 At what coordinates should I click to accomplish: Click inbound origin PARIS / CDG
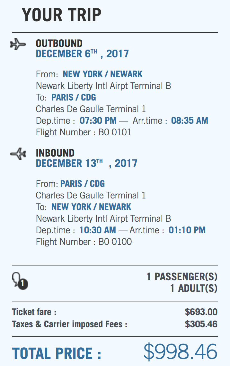pyautogui.click(x=83, y=184)
